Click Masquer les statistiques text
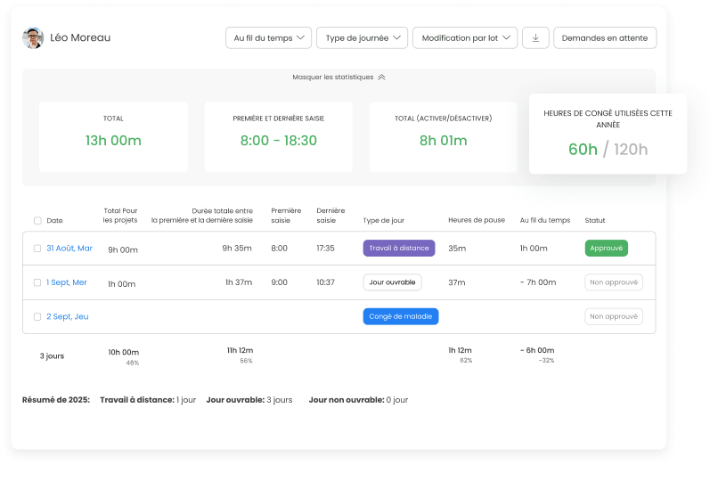The image size is (718, 490). pos(333,78)
